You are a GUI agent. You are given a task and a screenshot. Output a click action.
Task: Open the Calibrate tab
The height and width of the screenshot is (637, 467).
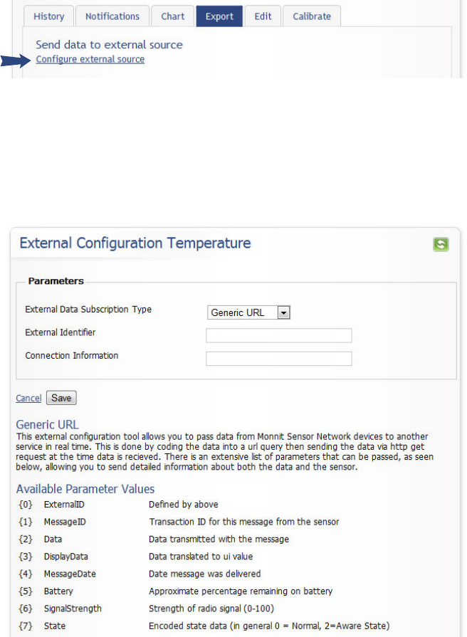(311, 16)
